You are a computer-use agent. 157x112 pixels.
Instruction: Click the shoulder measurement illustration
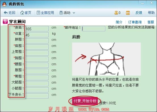[106, 59]
